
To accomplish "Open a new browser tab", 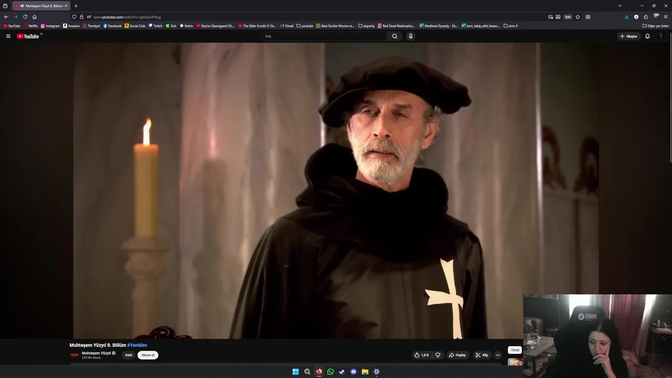I will tap(76, 6).
